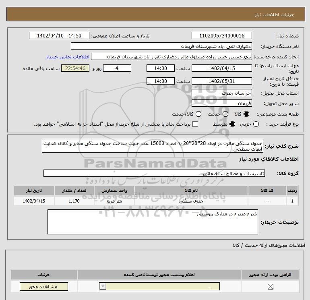
Task: Click تاریخ نیاز column header
Action: click(34, 190)
